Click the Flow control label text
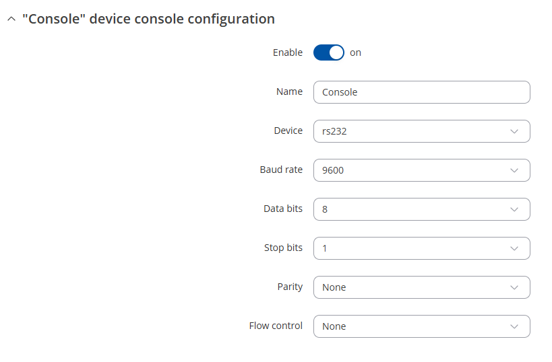552x362 pixels. coord(276,326)
